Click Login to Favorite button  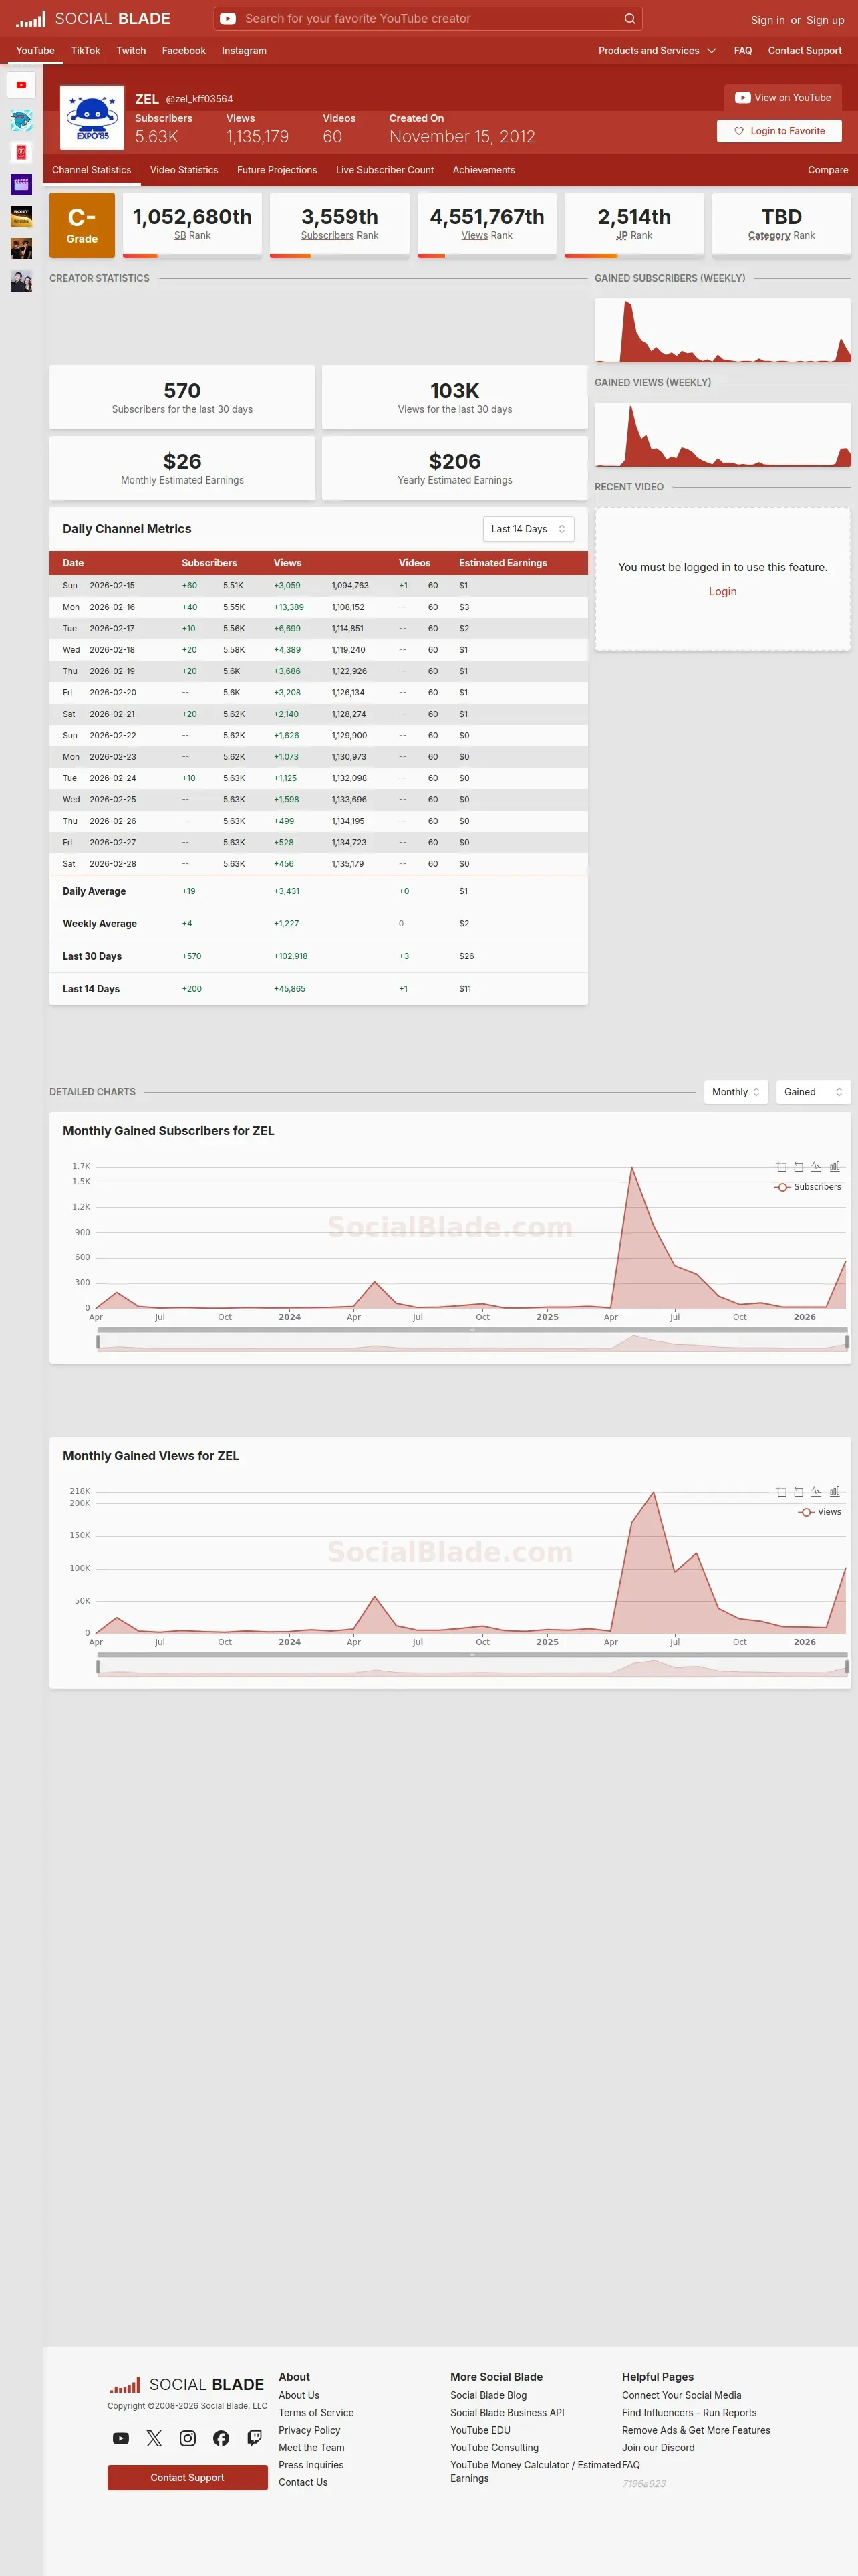tap(779, 131)
